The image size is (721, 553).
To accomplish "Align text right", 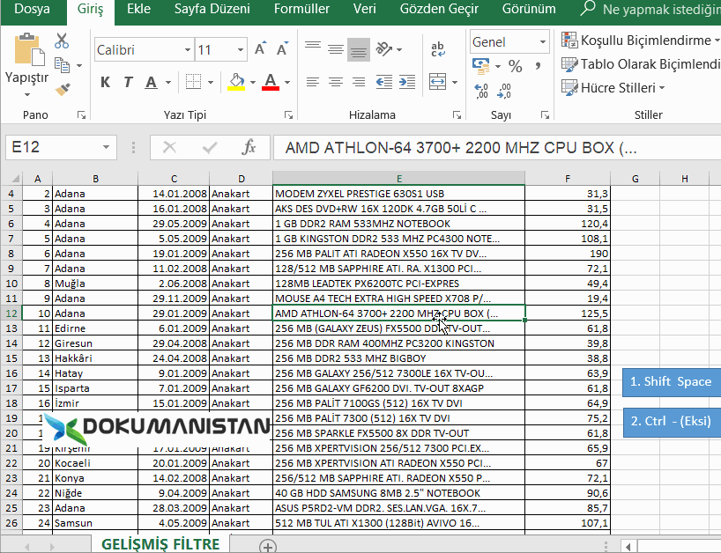I will (x=359, y=82).
